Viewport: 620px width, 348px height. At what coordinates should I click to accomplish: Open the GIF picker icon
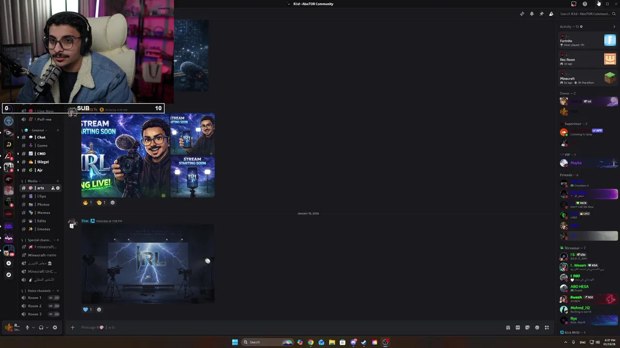coord(517,327)
